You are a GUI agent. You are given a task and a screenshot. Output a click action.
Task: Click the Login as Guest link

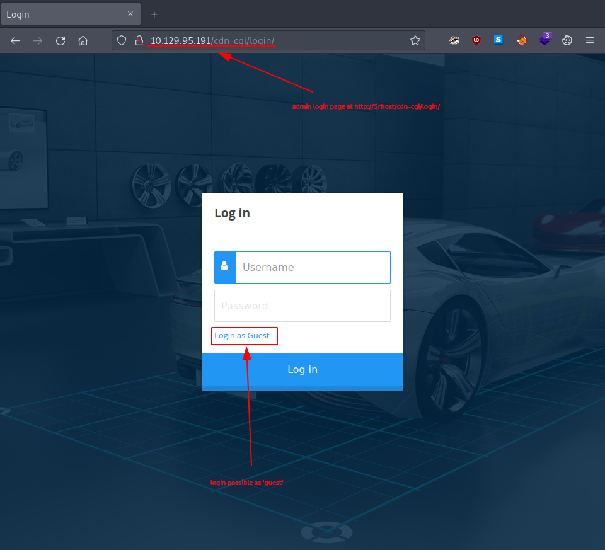[242, 336]
